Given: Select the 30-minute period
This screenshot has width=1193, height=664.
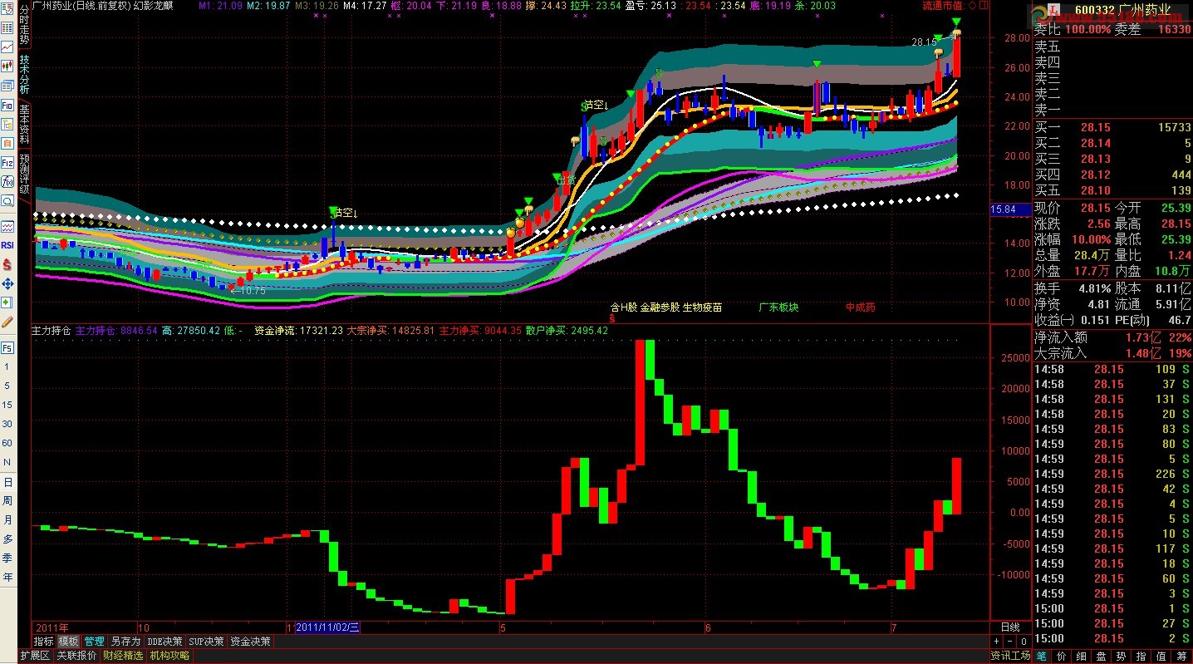Looking at the screenshot, I should [7, 424].
